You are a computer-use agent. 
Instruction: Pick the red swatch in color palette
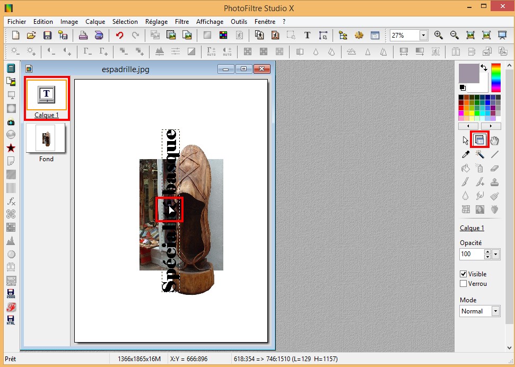(461, 108)
